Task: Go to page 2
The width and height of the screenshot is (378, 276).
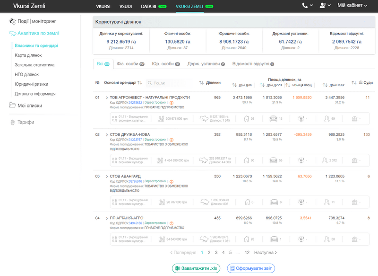Action: click(209, 253)
